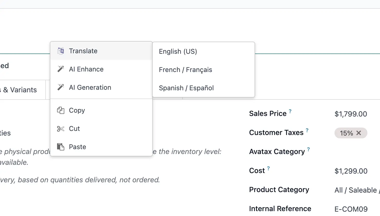380x216 pixels.
Task: Remove the 15% customer tax tag
Action: click(x=359, y=133)
